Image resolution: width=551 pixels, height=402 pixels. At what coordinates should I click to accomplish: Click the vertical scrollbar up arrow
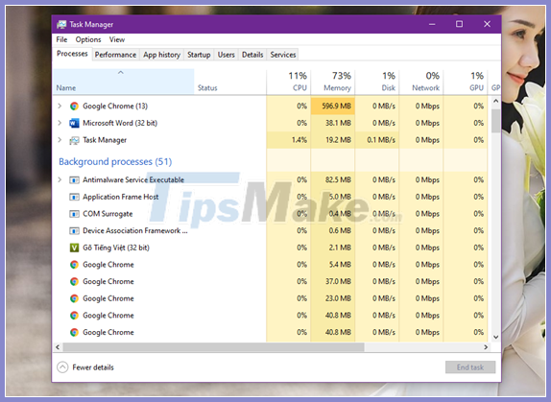pos(496,101)
